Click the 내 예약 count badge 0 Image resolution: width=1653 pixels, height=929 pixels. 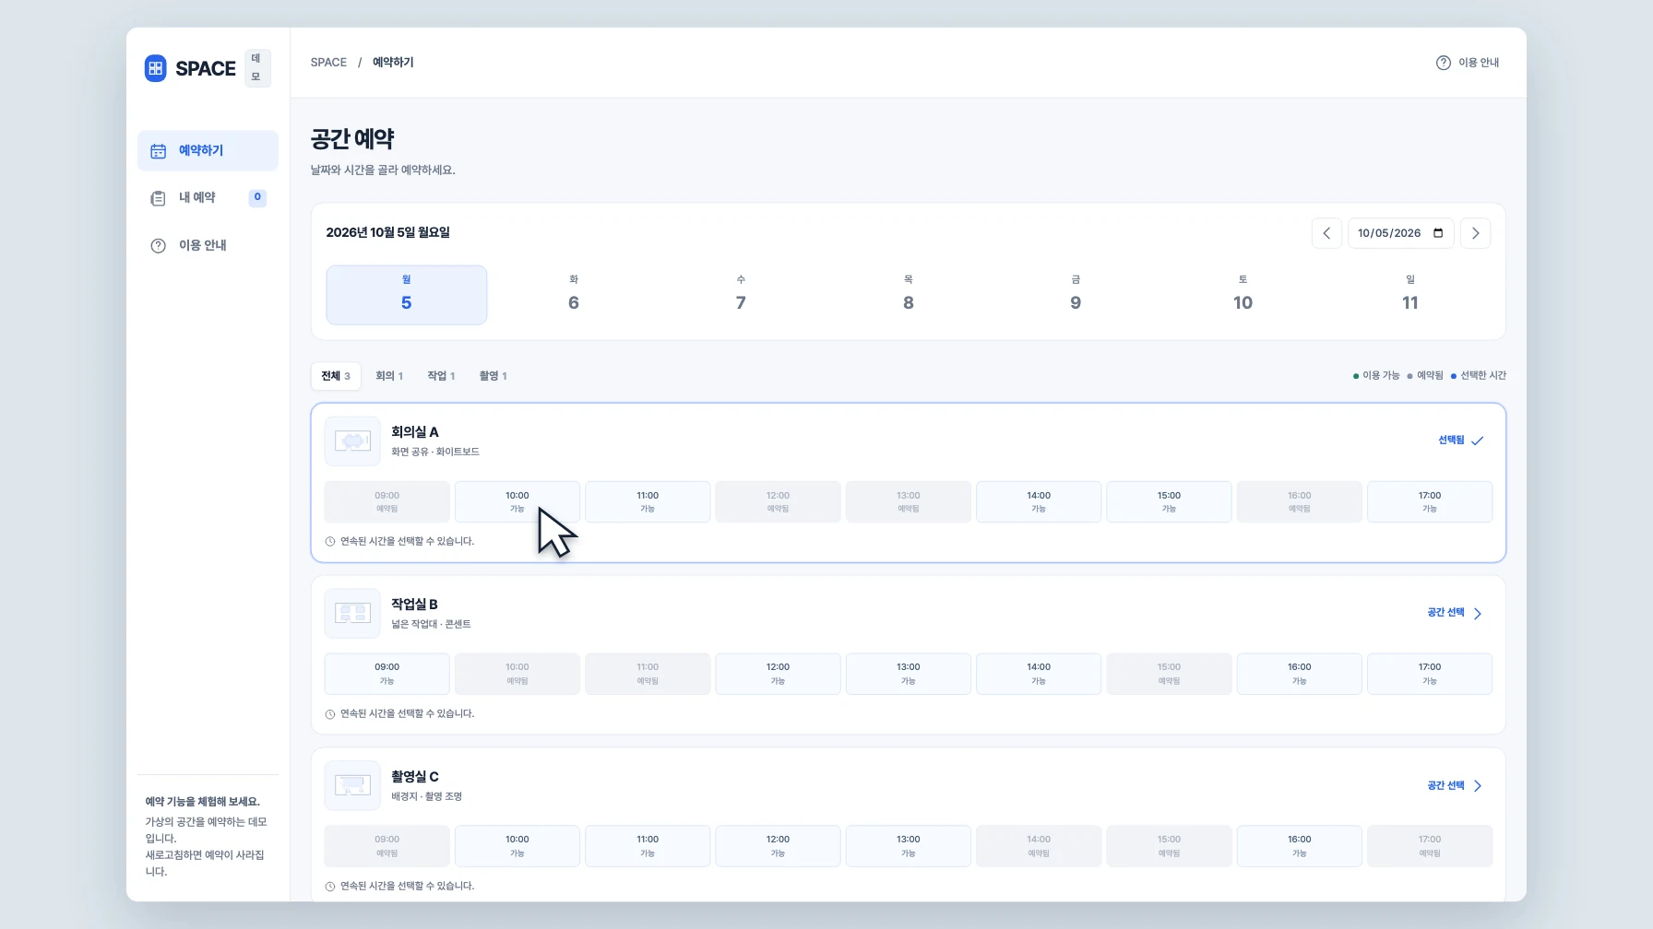tap(257, 197)
